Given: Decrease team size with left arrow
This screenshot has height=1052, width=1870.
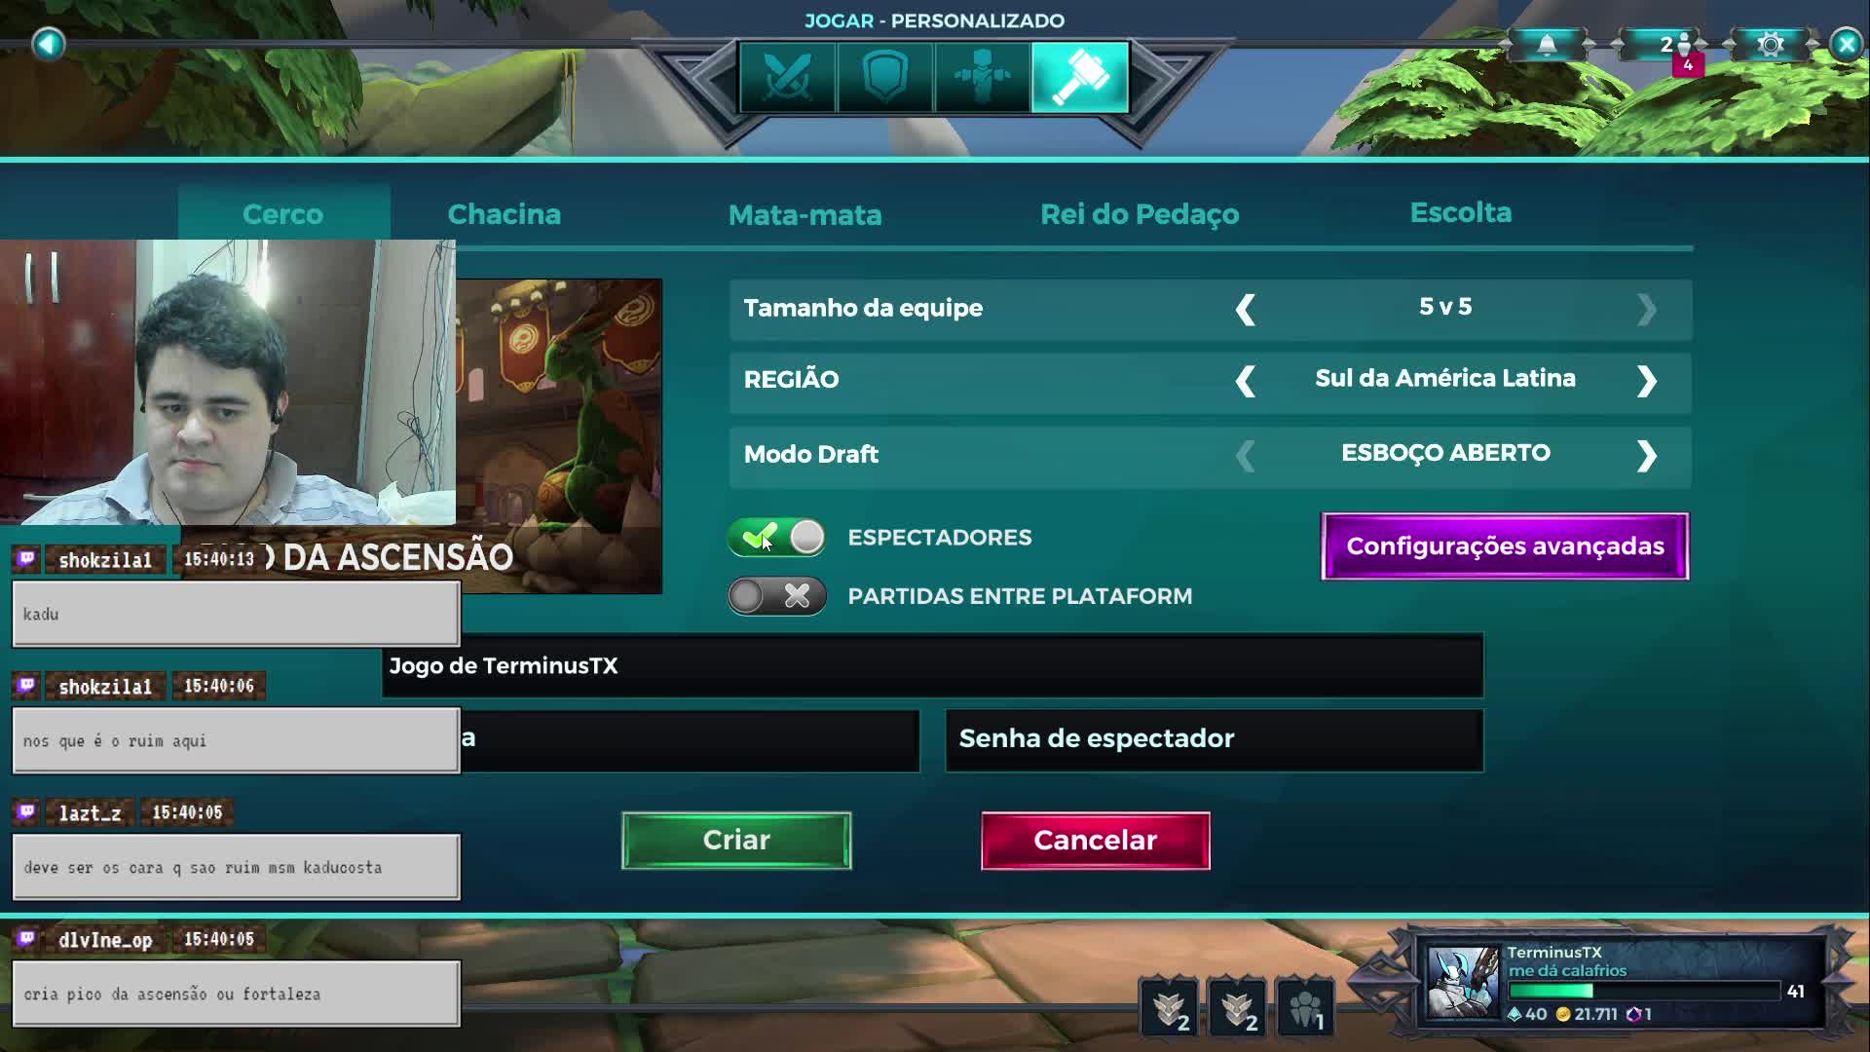Looking at the screenshot, I should point(1245,309).
